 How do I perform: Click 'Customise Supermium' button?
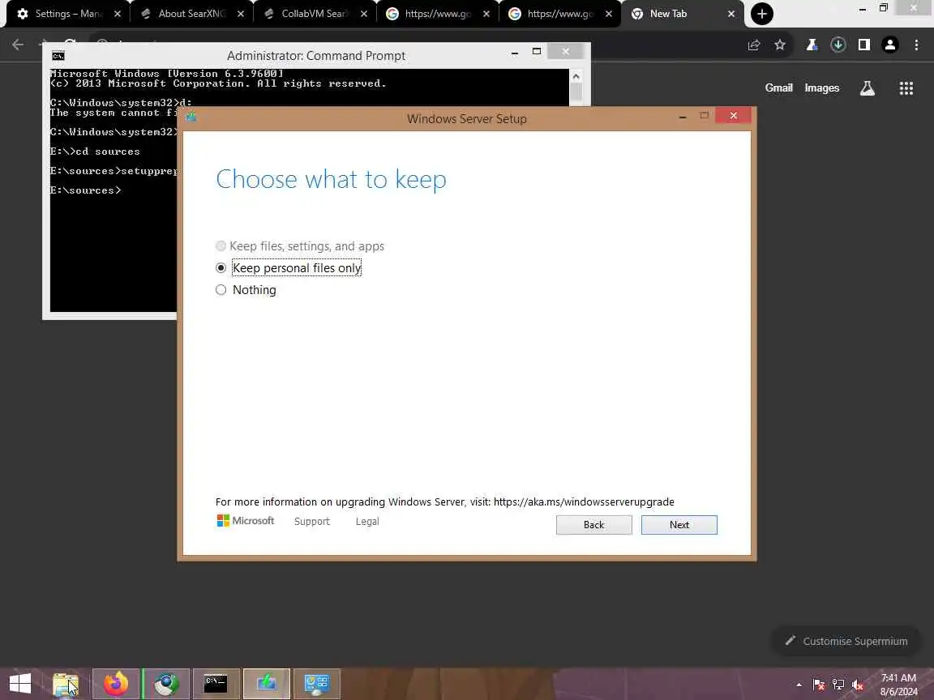coord(846,641)
